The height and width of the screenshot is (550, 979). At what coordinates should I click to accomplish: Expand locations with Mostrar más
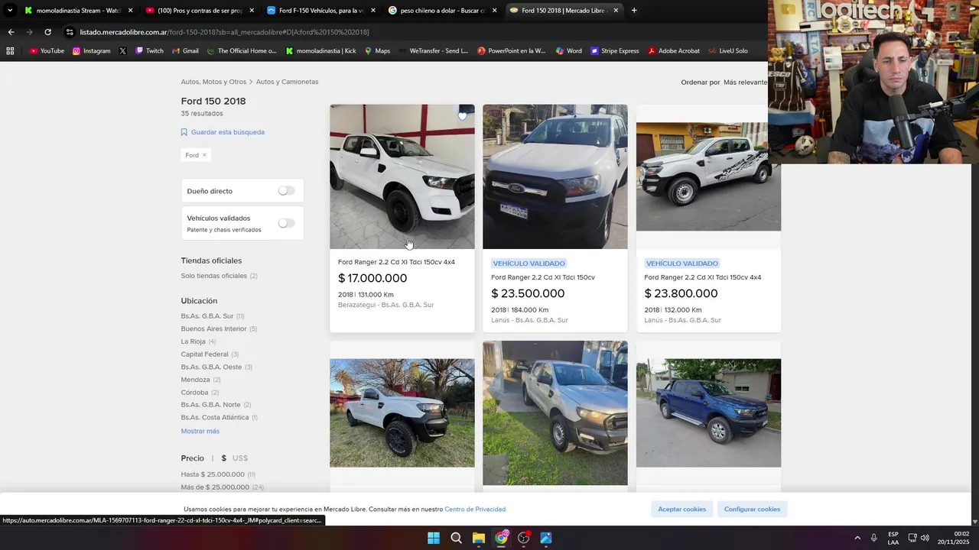coord(200,431)
